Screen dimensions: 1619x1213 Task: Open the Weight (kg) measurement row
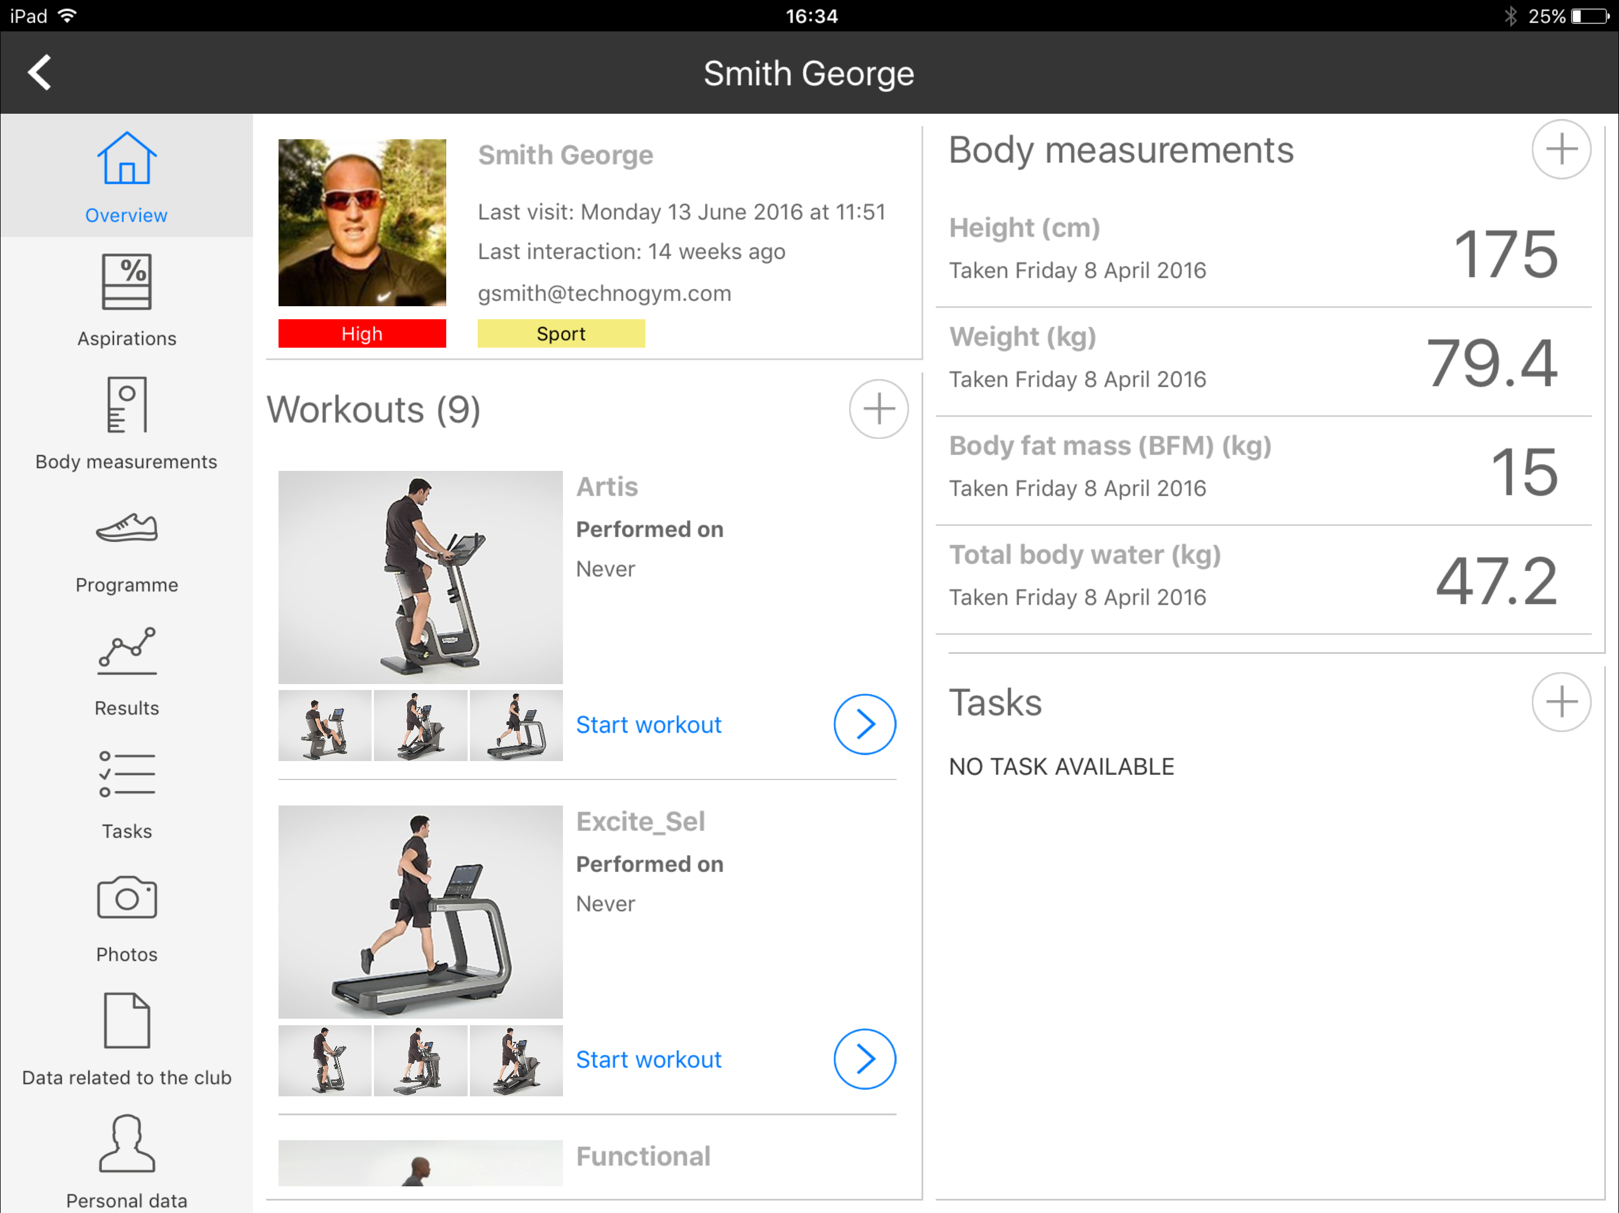[x=1263, y=361]
